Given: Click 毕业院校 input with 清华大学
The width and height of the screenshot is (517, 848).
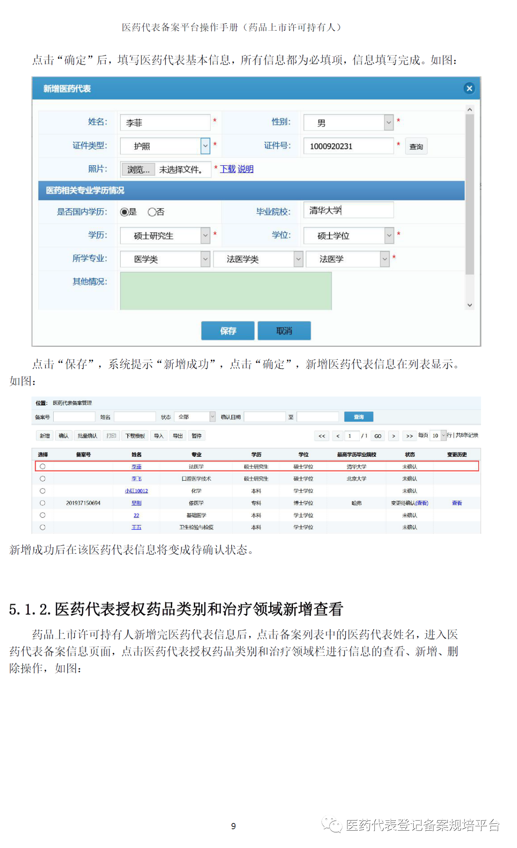Looking at the screenshot, I should click(x=349, y=210).
